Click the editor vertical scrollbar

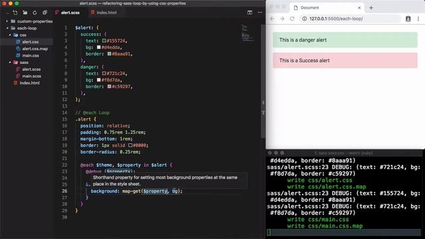point(263,81)
